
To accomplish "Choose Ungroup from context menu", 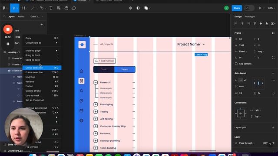I will 42,77.
